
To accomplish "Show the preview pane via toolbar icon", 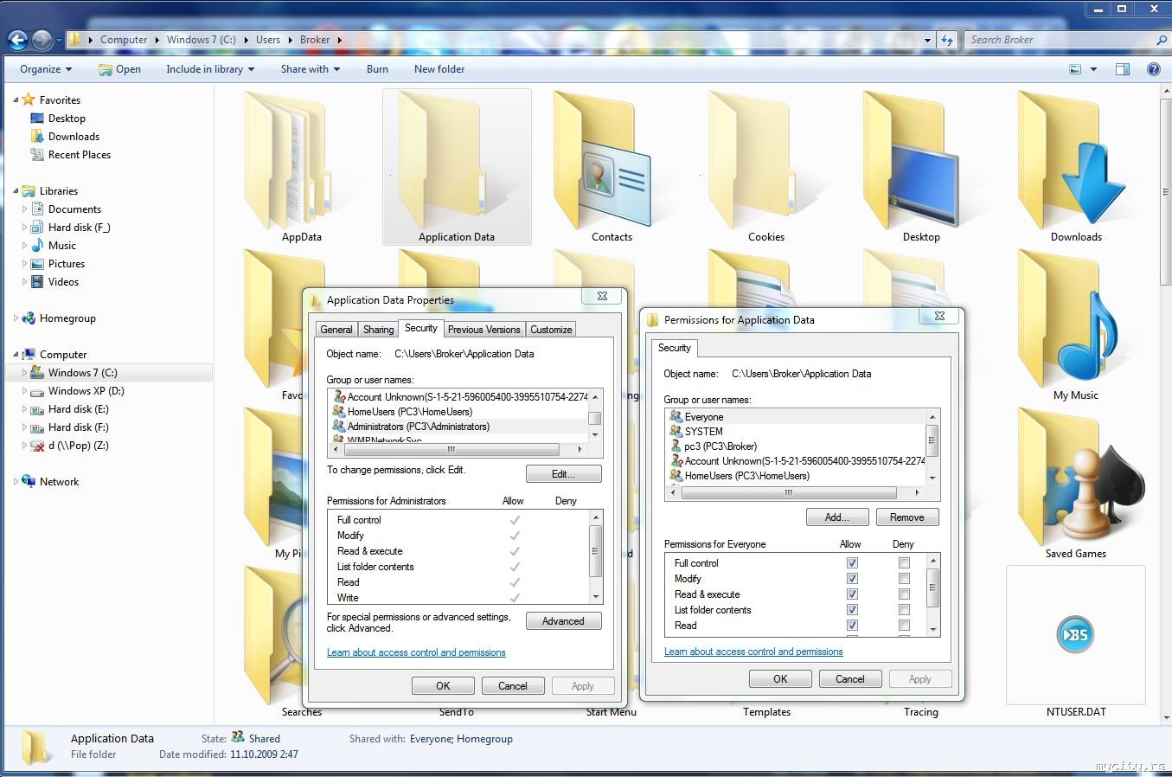I will 1123,69.
